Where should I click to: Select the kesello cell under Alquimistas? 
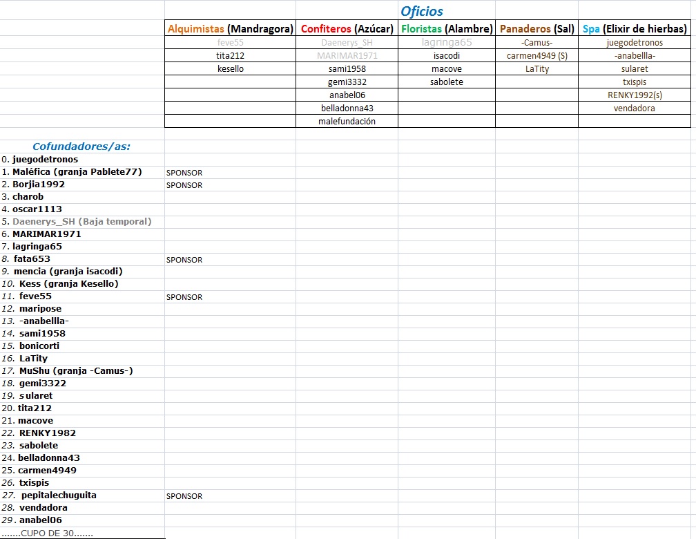click(x=230, y=69)
